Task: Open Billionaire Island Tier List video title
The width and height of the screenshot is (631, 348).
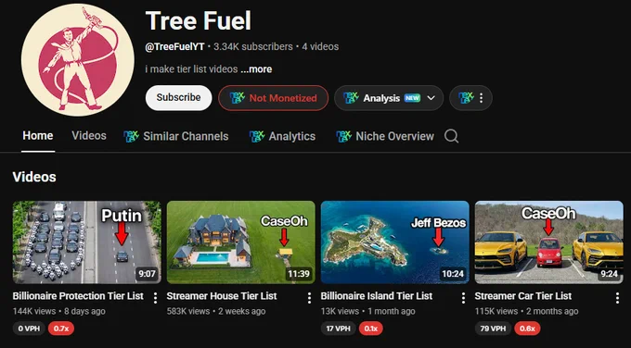Action: pyautogui.click(x=376, y=296)
